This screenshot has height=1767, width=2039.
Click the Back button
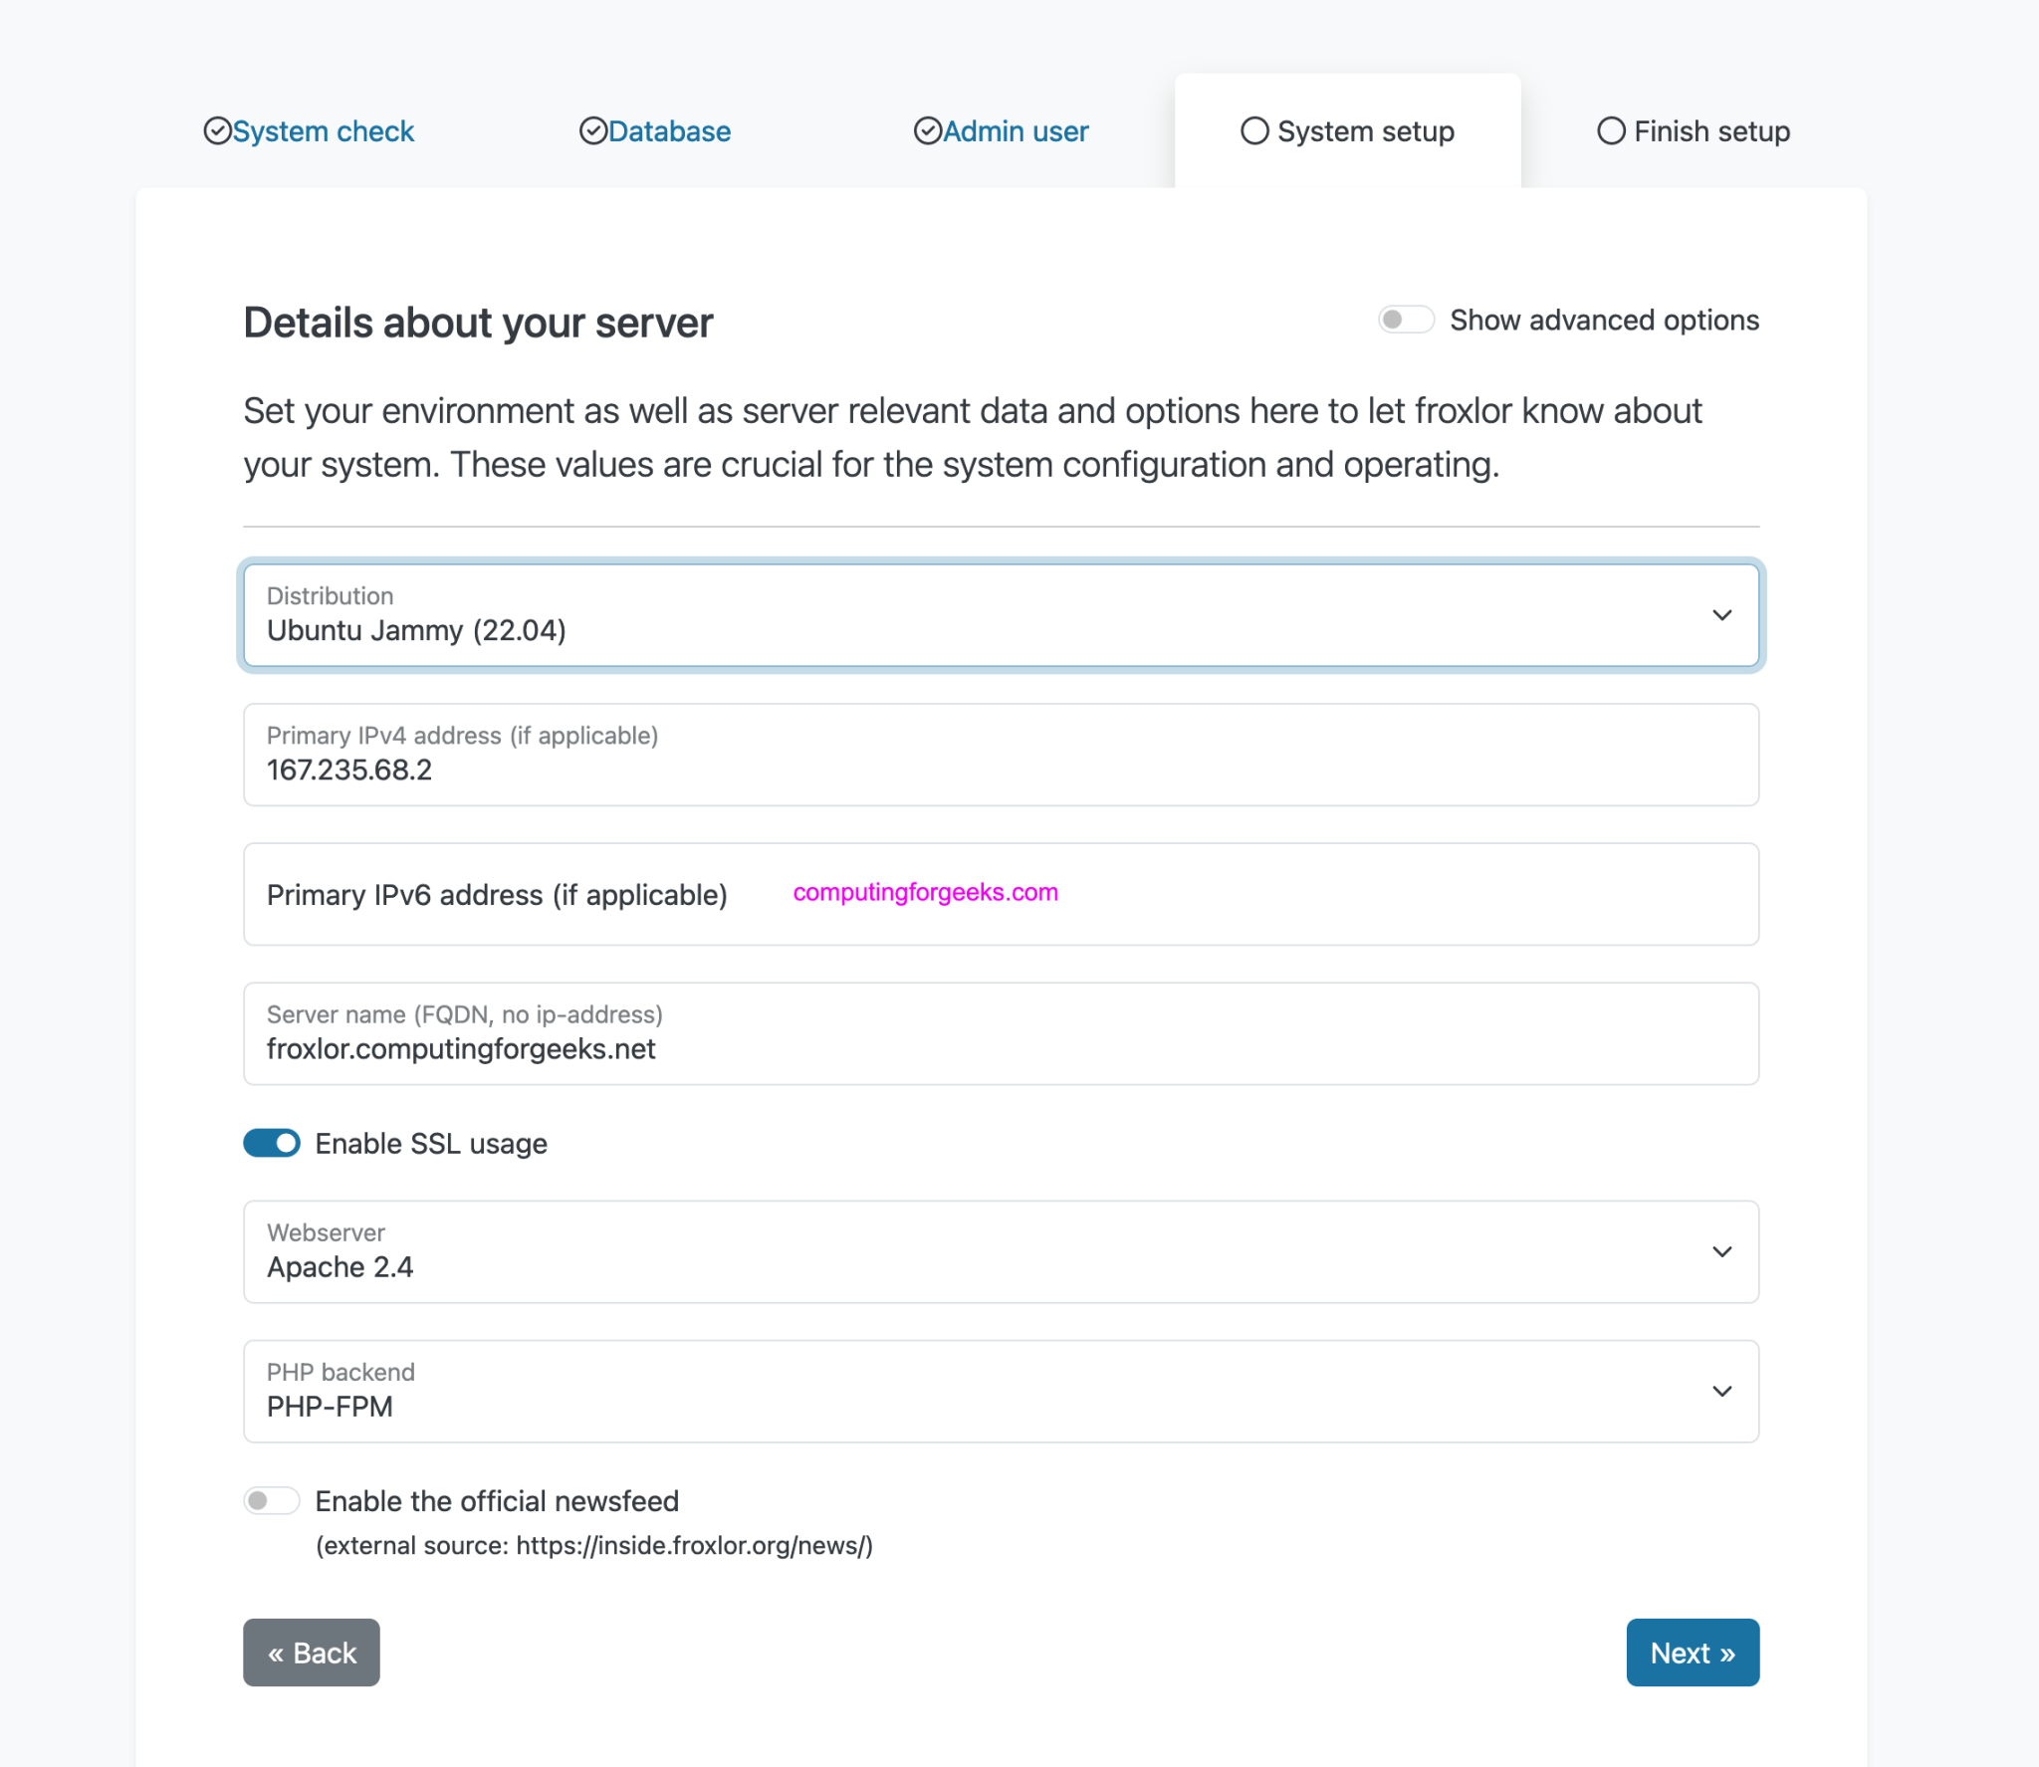311,1653
